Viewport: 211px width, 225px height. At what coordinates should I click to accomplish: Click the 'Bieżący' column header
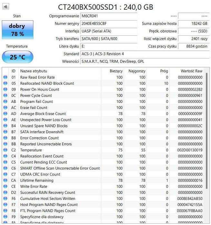pyautogui.click(x=116, y=71)
